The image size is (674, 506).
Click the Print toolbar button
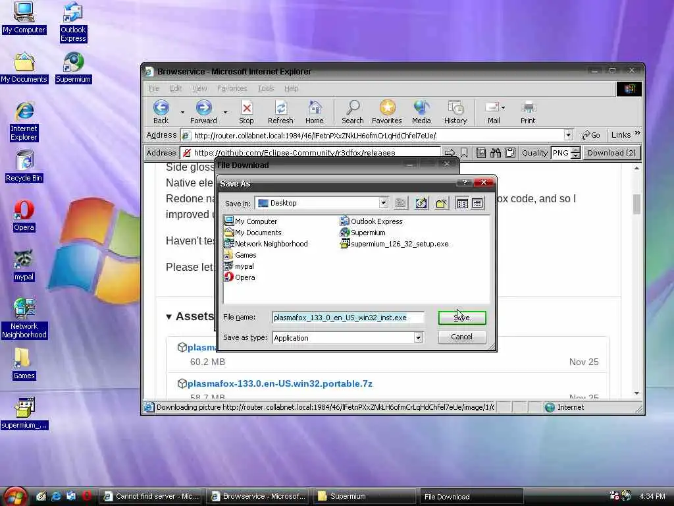tap(528, 112)
